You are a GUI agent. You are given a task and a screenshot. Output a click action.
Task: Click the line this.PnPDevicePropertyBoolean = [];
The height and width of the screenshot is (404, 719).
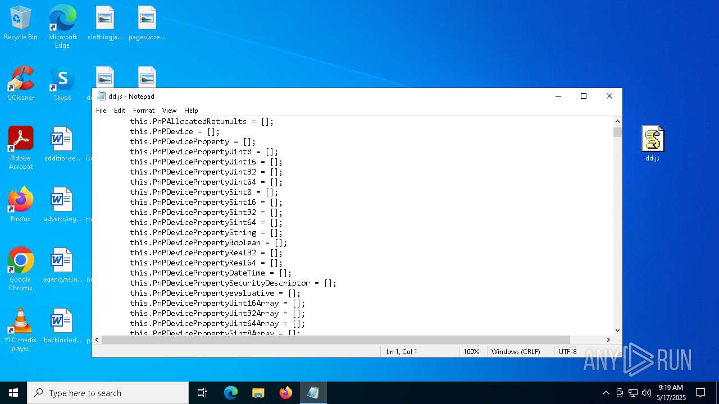(x=208, y=242)
